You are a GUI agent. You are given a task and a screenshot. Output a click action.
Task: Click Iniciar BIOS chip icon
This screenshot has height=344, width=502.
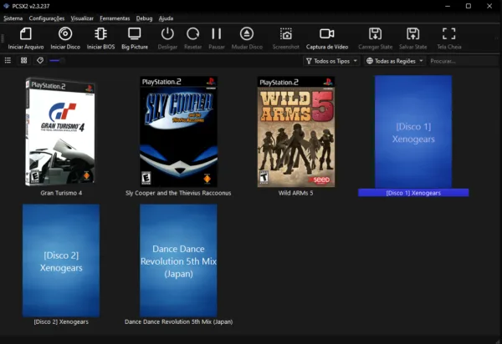point(101,34)
